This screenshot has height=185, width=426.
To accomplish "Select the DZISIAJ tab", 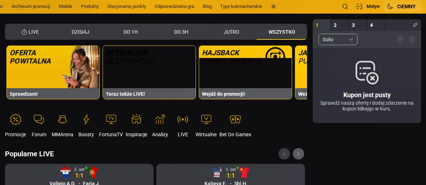I will [80, 32].
